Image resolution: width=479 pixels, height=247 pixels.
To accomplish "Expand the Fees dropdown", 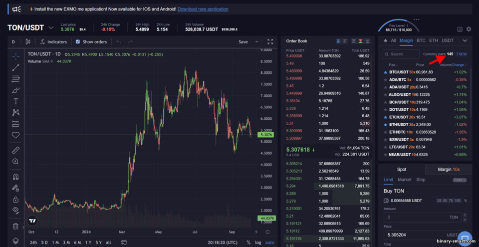I will point(460,180).
